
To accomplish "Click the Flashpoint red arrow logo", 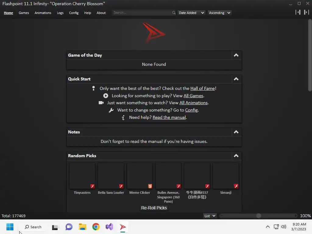I will coord(154,33).
